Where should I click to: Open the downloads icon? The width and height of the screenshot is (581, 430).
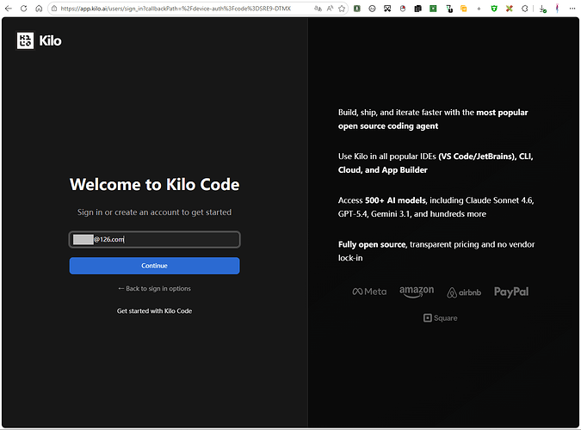[543, 8]
